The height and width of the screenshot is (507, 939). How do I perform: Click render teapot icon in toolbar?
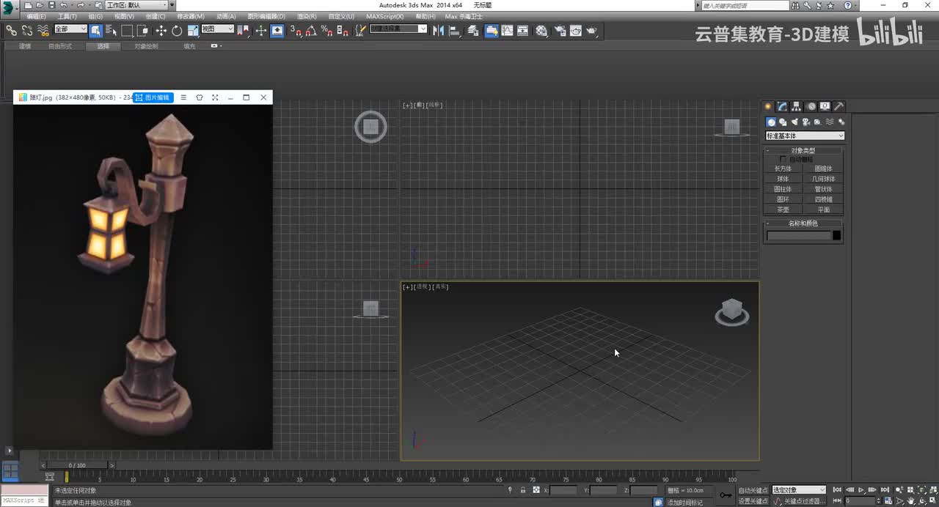point(591,31)
